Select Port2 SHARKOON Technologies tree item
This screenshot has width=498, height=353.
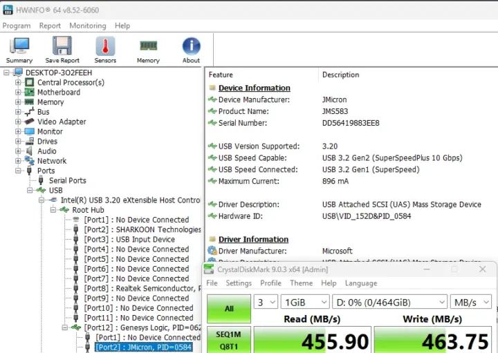tap(142, 229)
